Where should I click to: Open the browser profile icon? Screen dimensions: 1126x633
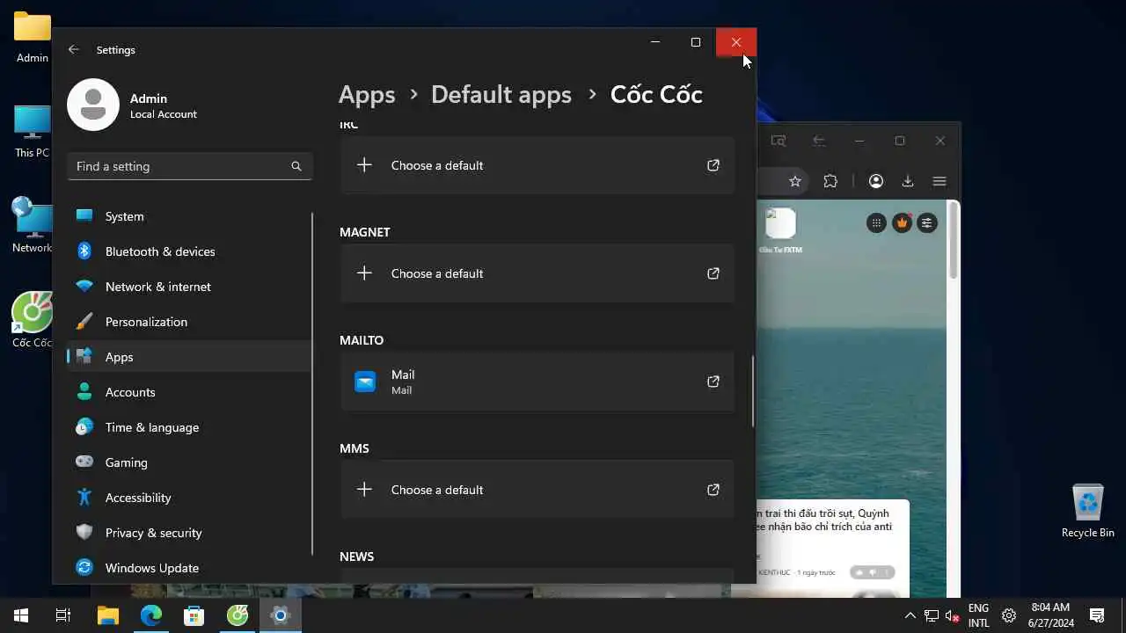pyautogui.click(x=876, y=181)
